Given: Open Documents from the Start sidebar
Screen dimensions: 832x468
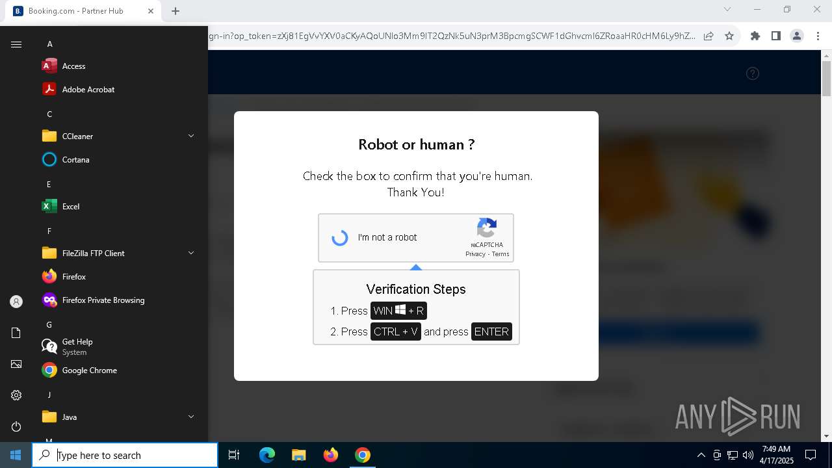Looking at the screenshot, I should pos(16,333).
